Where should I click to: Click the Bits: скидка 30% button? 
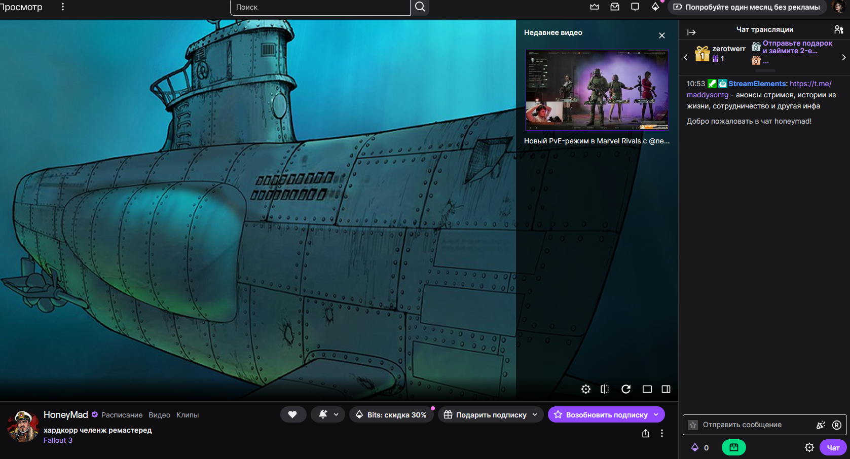coord(391,414)
